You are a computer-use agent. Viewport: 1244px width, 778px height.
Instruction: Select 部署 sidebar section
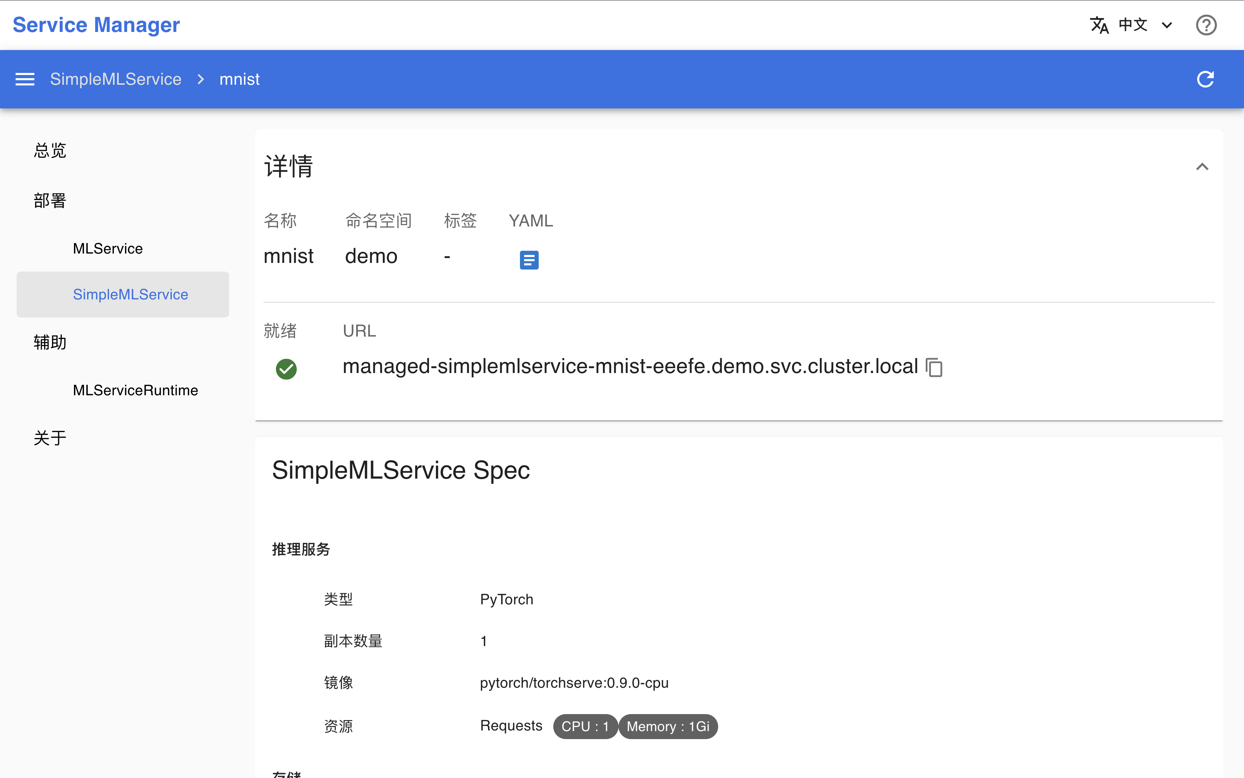click(50, 201)
